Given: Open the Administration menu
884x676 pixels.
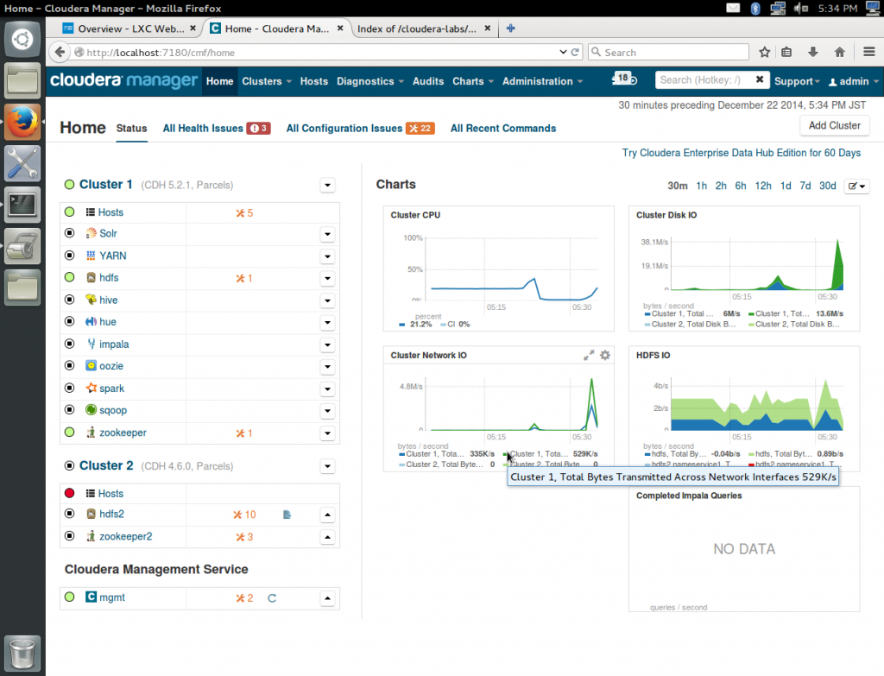Looking at the screenshot, I should [542, 81].
